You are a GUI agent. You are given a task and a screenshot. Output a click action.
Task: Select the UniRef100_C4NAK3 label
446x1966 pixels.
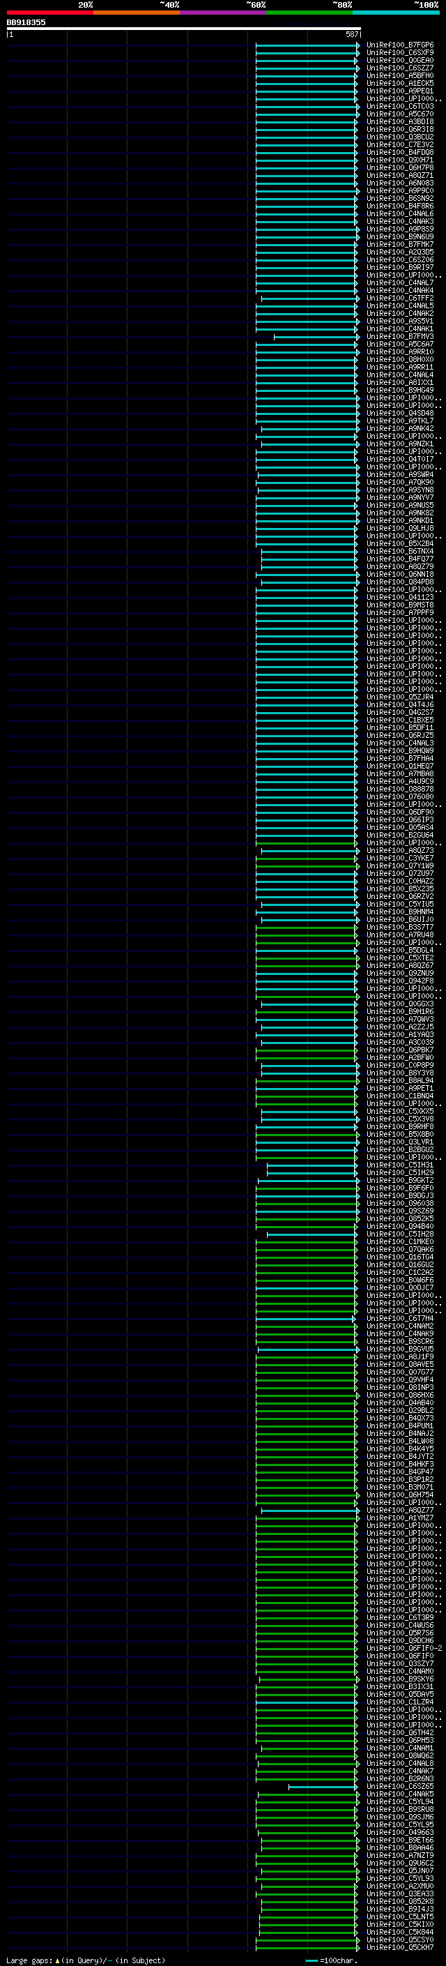[x=399, y=221]
